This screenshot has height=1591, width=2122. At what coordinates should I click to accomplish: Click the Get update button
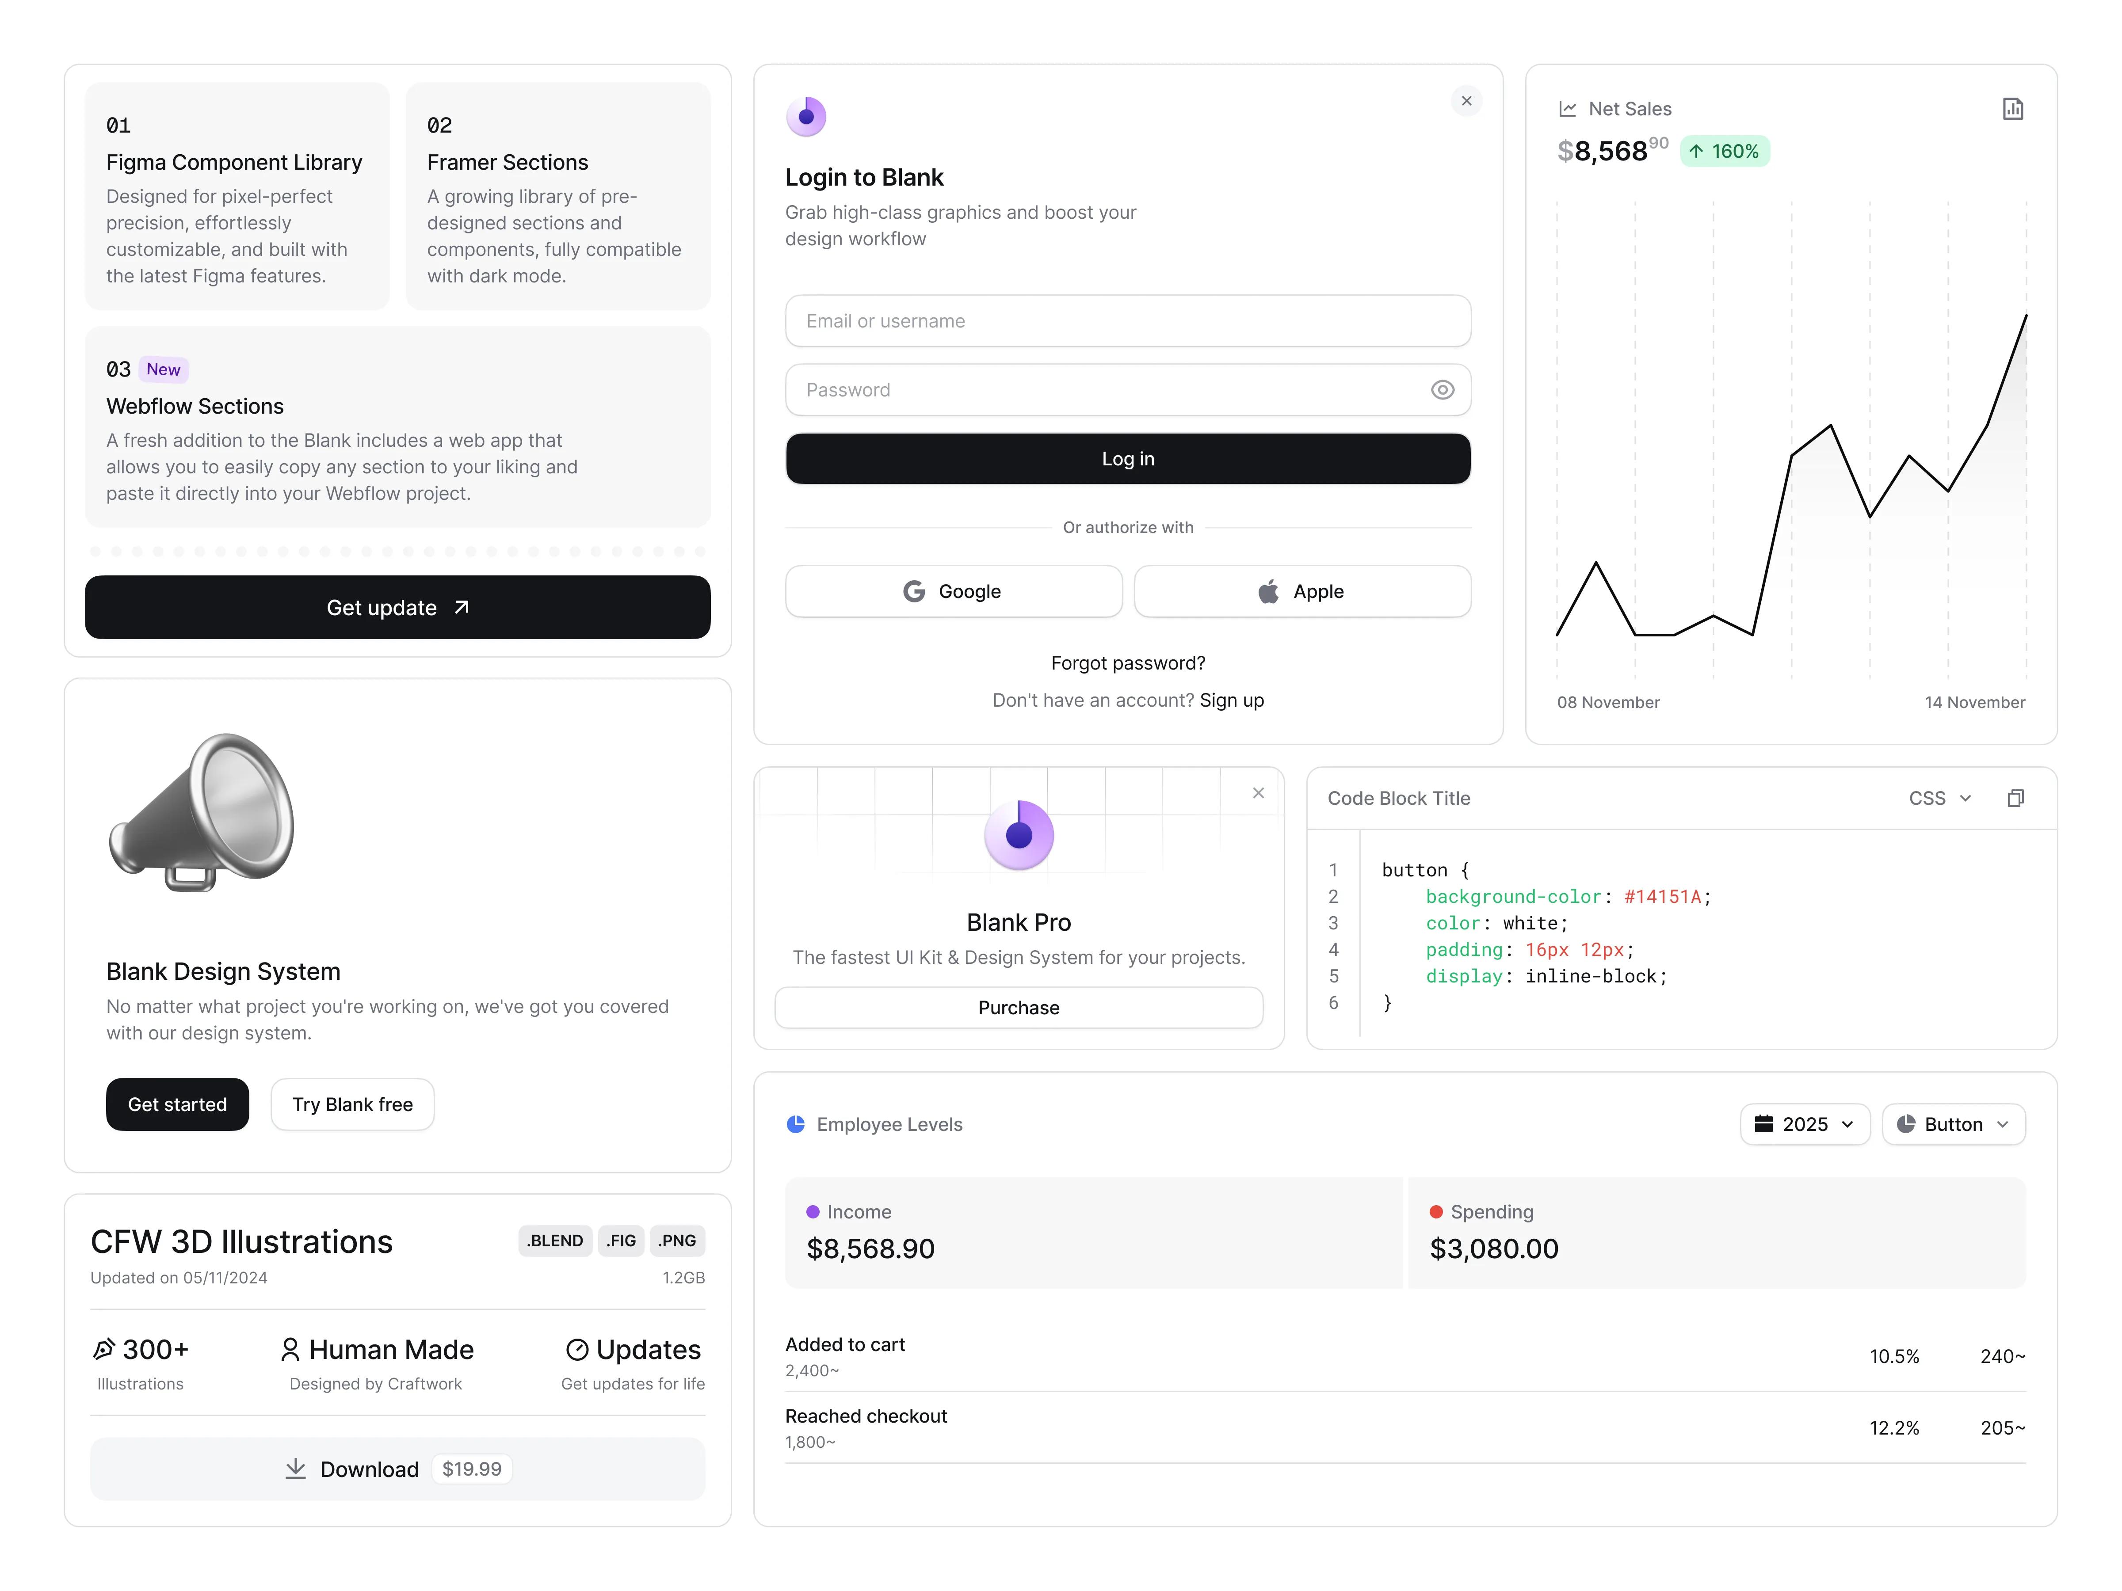pos(397,607)
